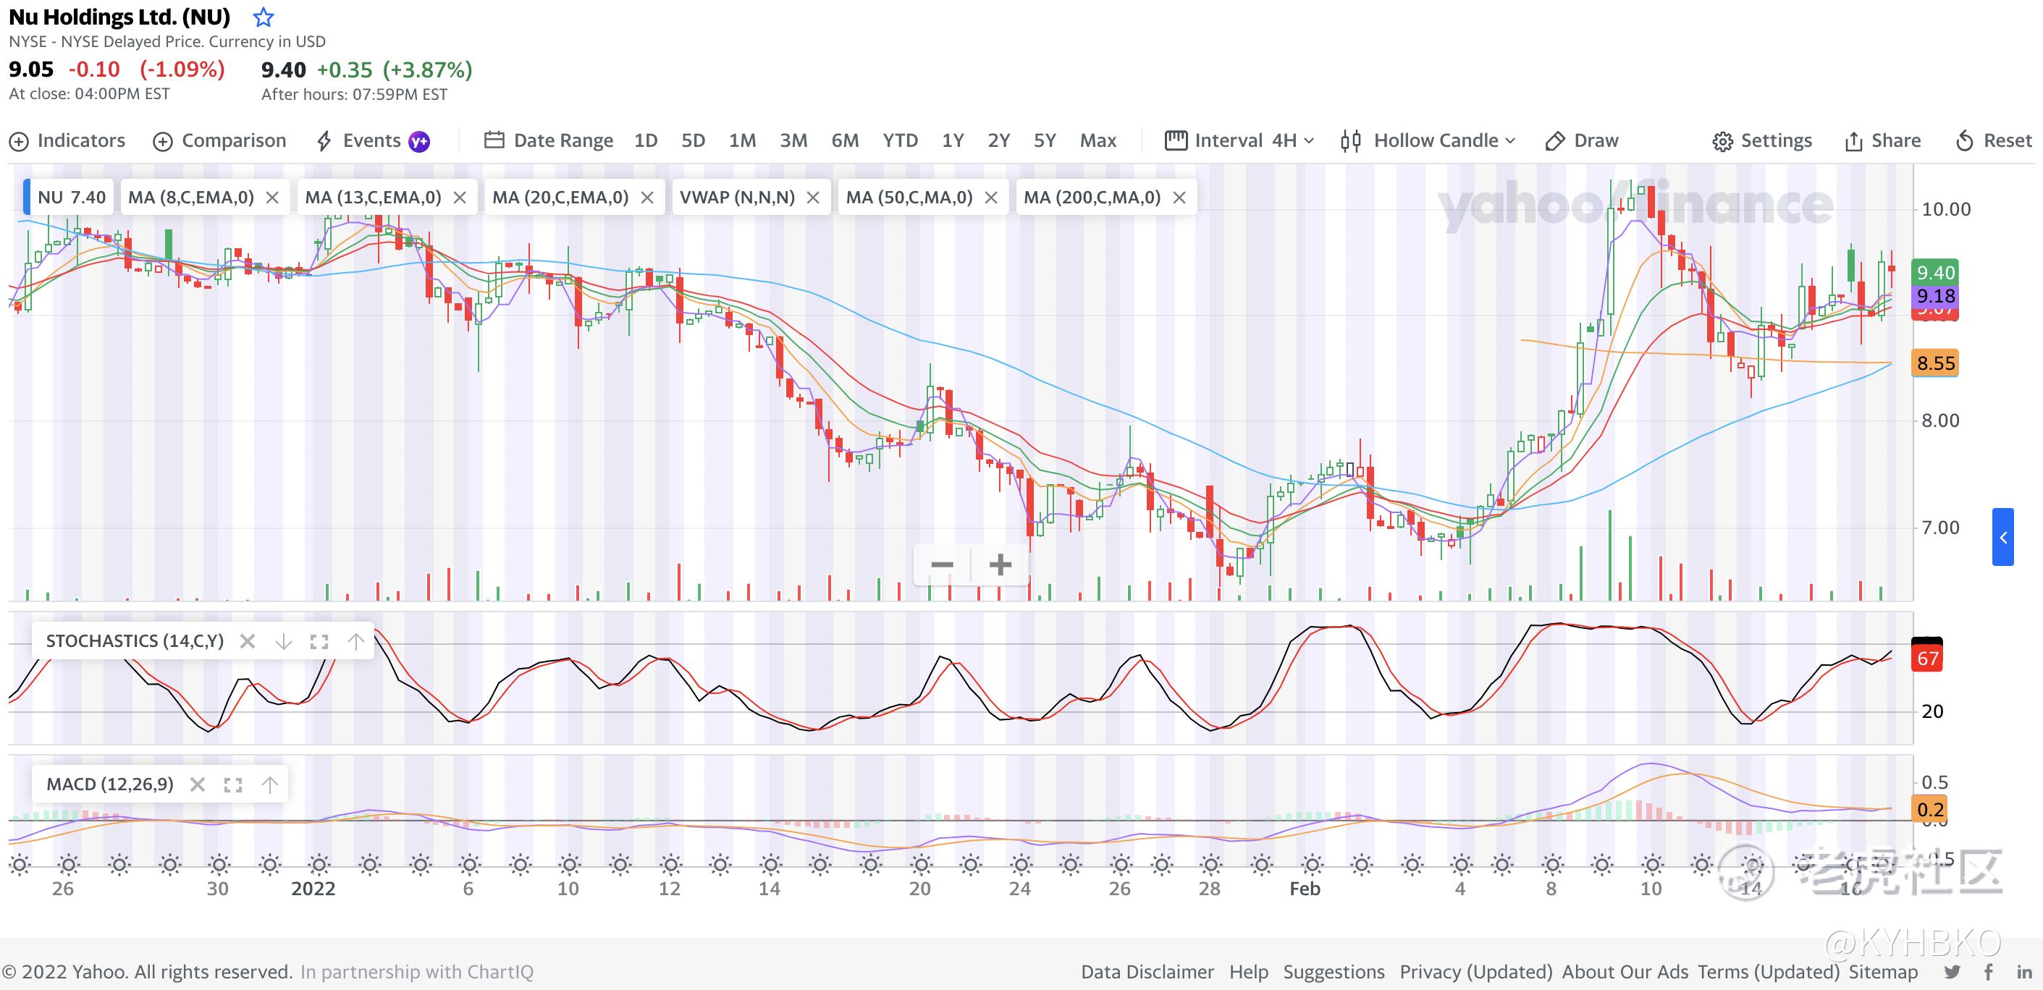Viewport: 2043px width, 990px height.
Task: Open Yahoo Finance Twitter page icon
Action: click(x=1952, y=972)
